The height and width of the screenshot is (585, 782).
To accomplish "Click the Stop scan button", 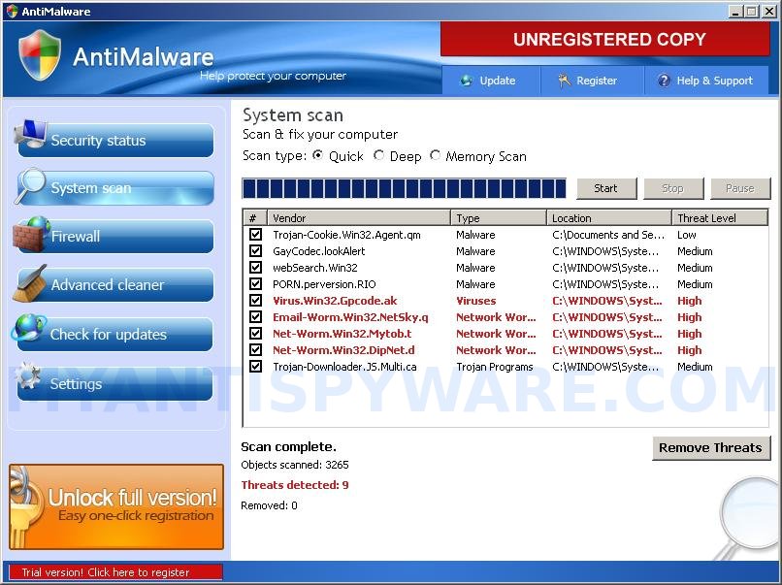I will (x=673, y=188).
